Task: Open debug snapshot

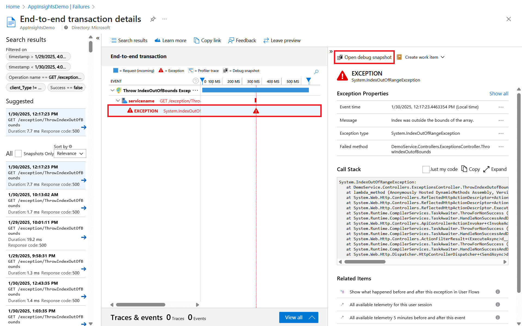Action: pos(364,57)
